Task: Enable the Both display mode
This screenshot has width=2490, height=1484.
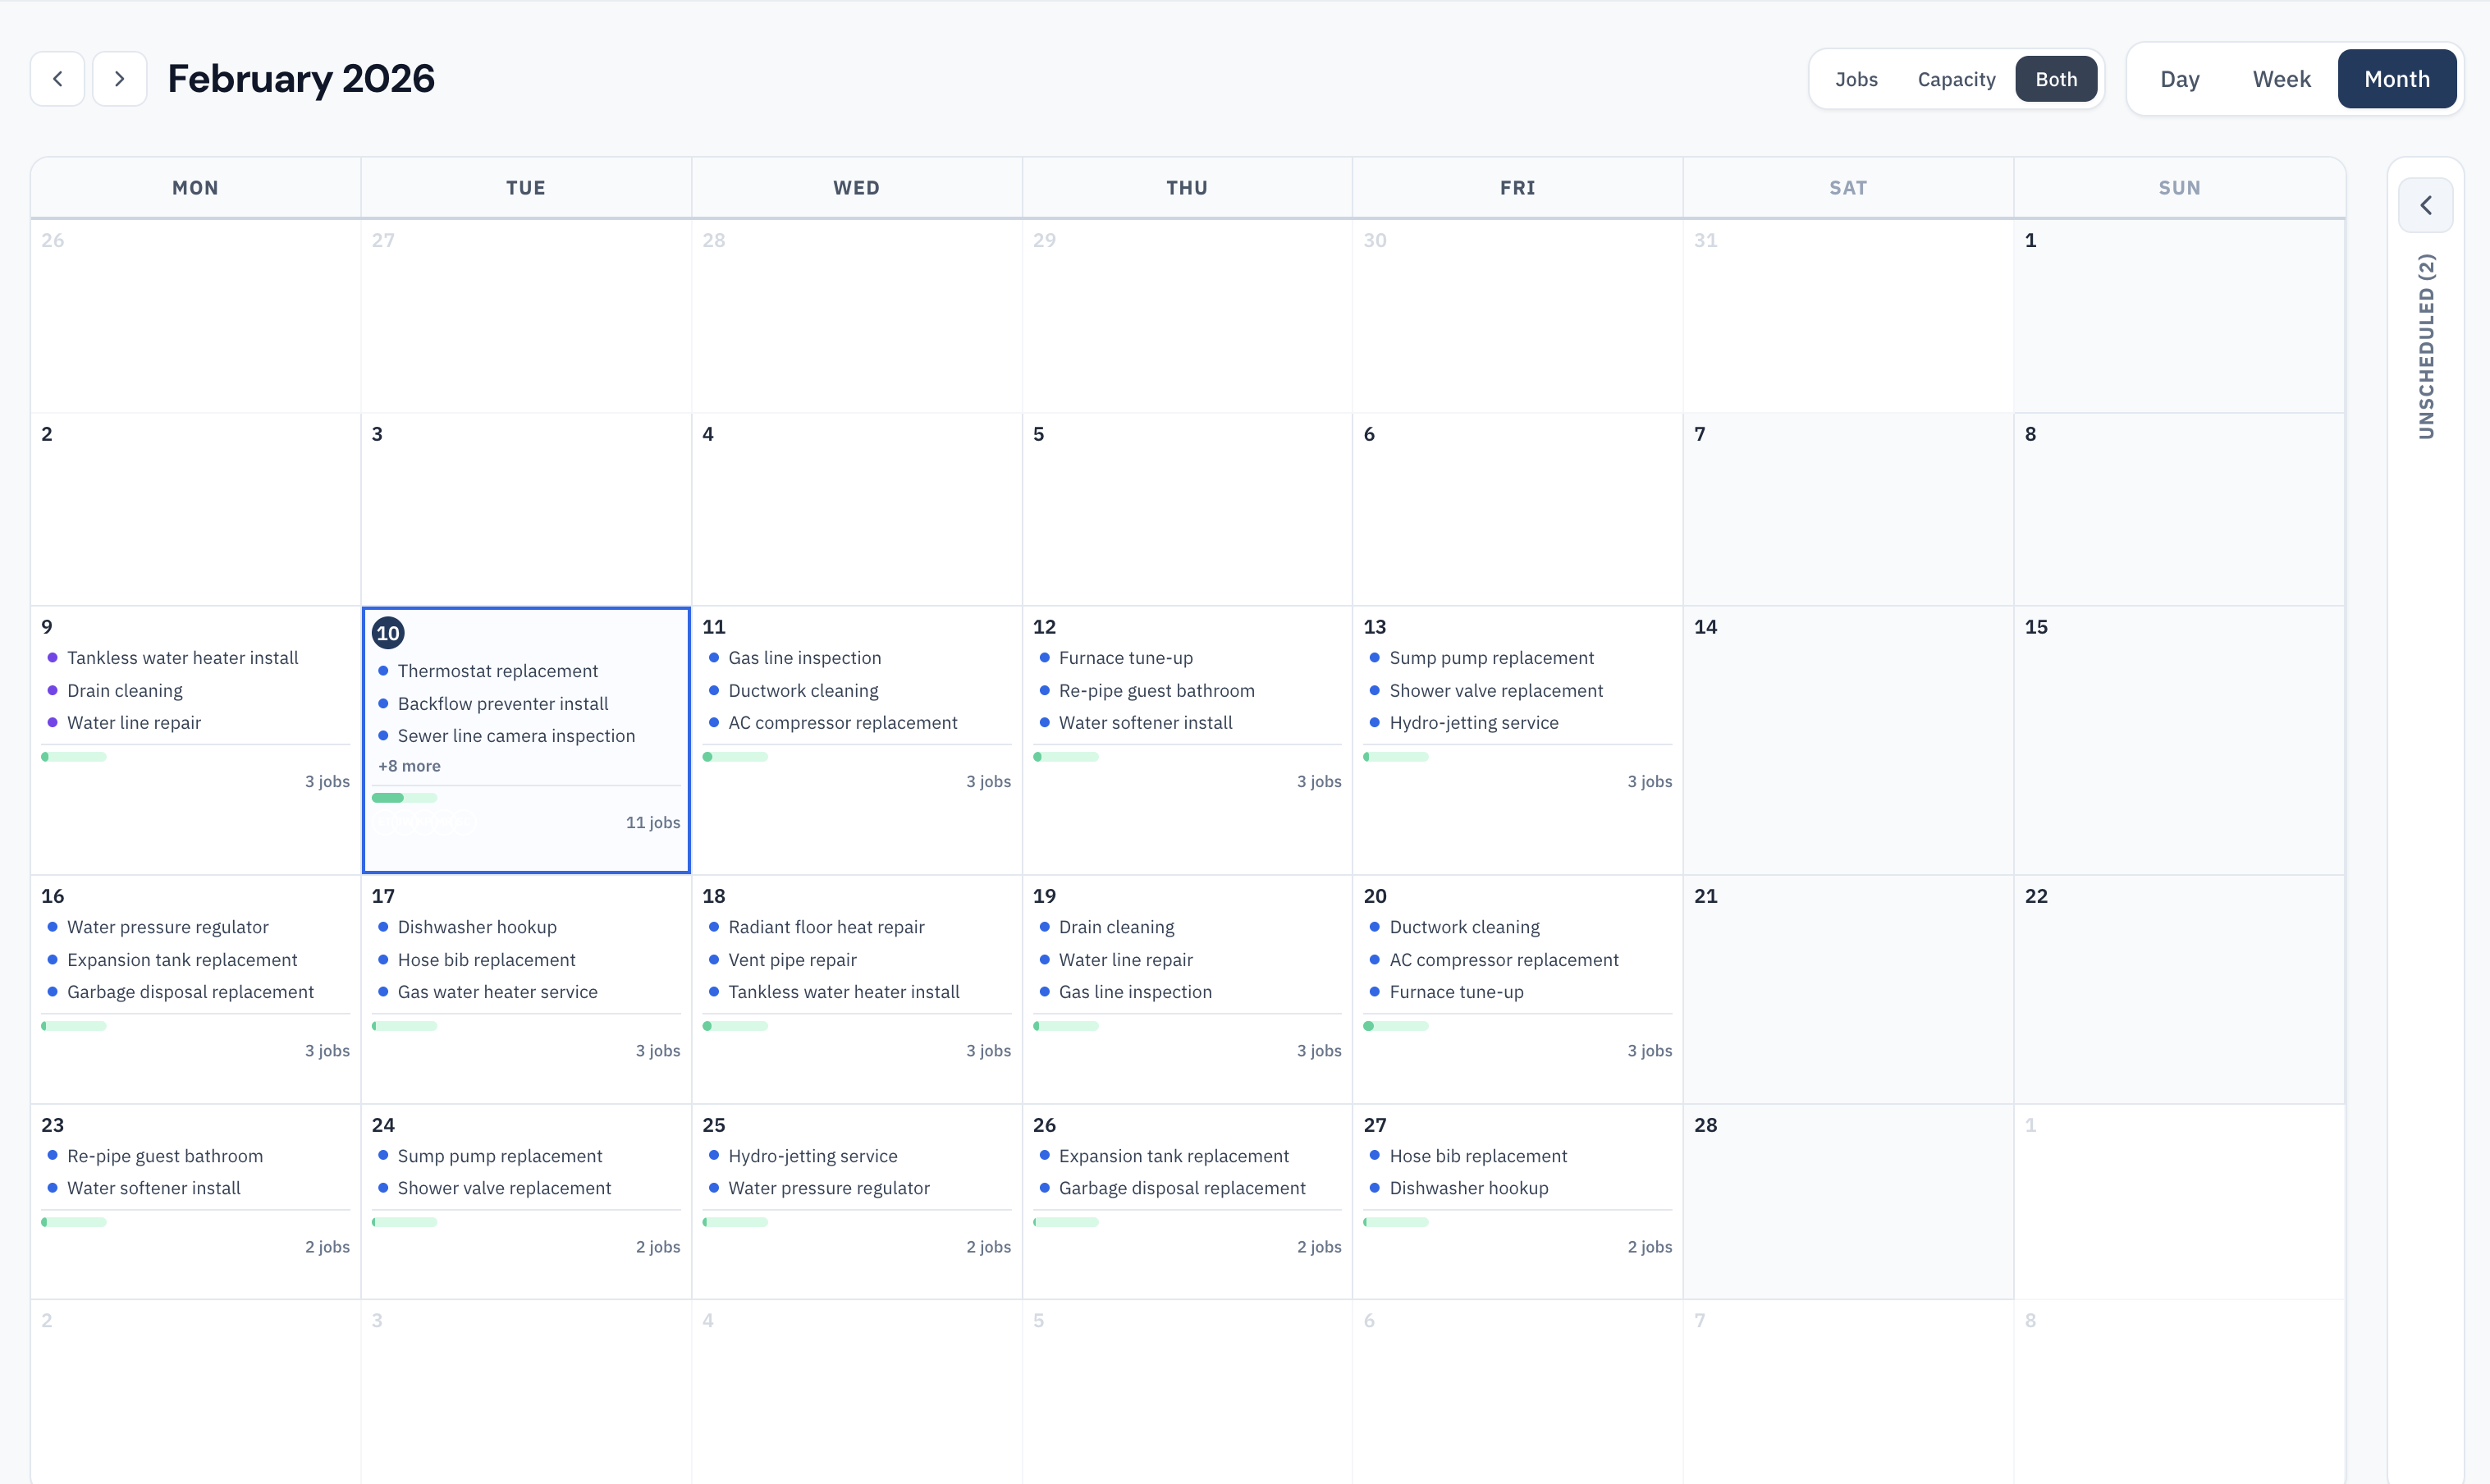Action: pyautogui.click(x=2055, y=78)
